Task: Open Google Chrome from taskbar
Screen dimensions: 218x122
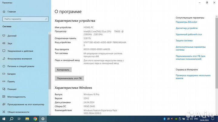Action: click(x=35, y=119)
